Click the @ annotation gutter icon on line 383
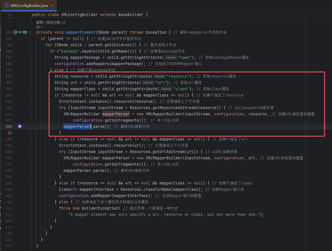 pos(15,32)
